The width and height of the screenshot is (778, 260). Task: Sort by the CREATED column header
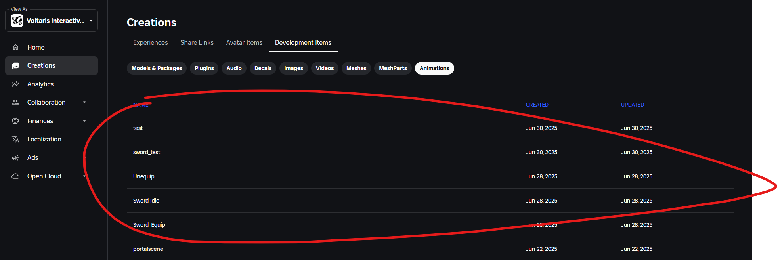tap(537, 105)
